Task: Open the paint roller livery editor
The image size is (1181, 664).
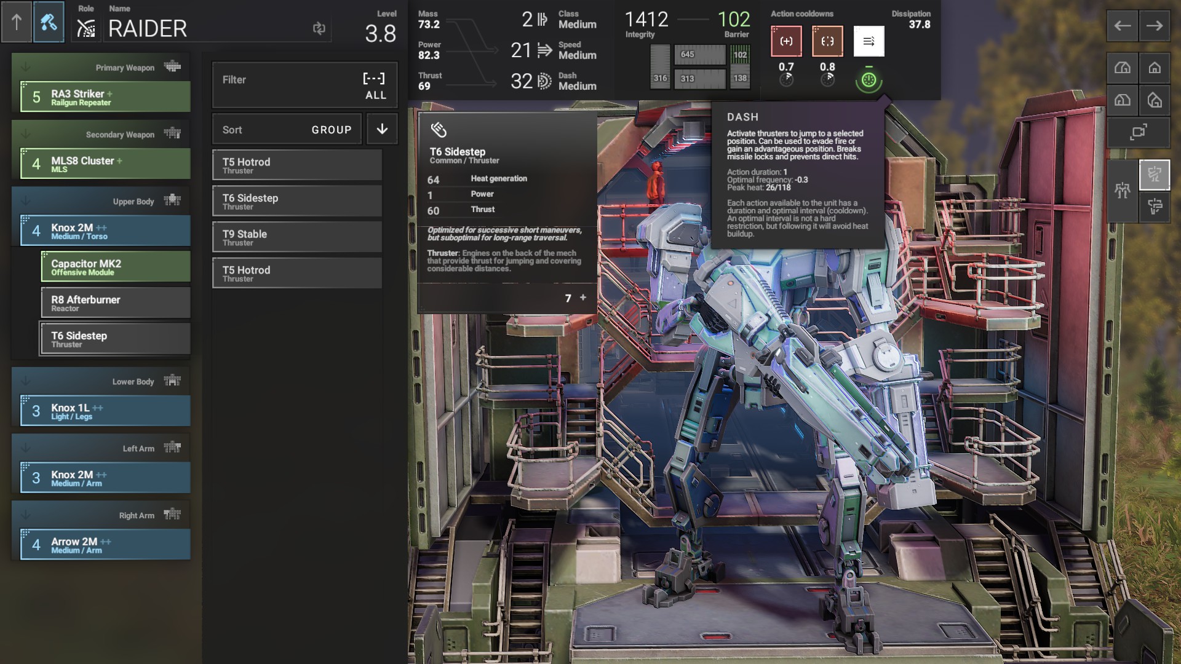Action: click(49, 22)
